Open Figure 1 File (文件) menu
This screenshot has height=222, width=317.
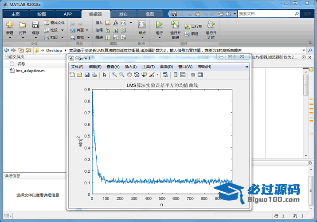77,67
